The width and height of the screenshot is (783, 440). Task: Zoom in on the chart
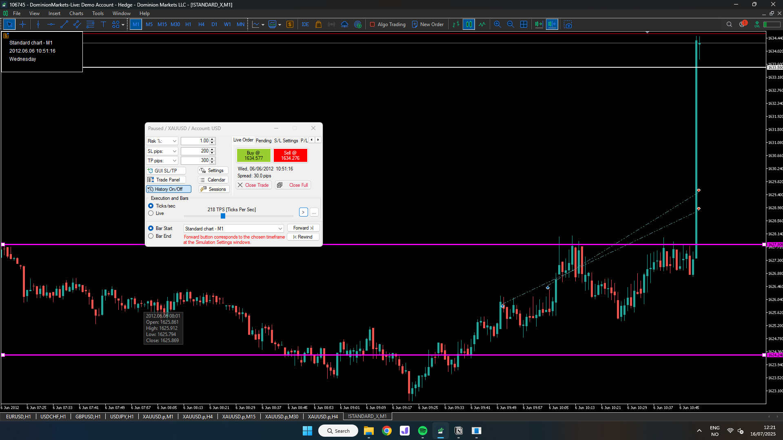tap(497, 24)
